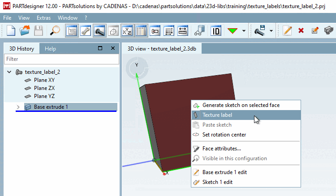Click the red X delete icon
This screenshot has width=336, height=196.
[301, 30]
